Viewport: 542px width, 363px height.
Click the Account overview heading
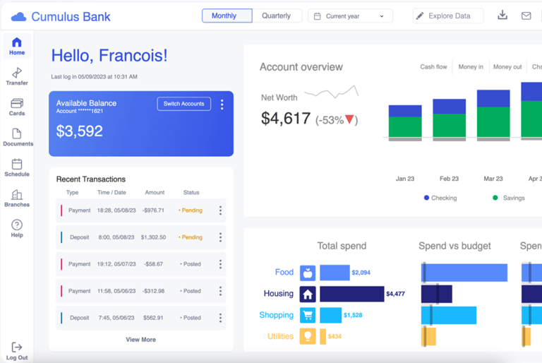pyautogui.click(x=301, y=67)
